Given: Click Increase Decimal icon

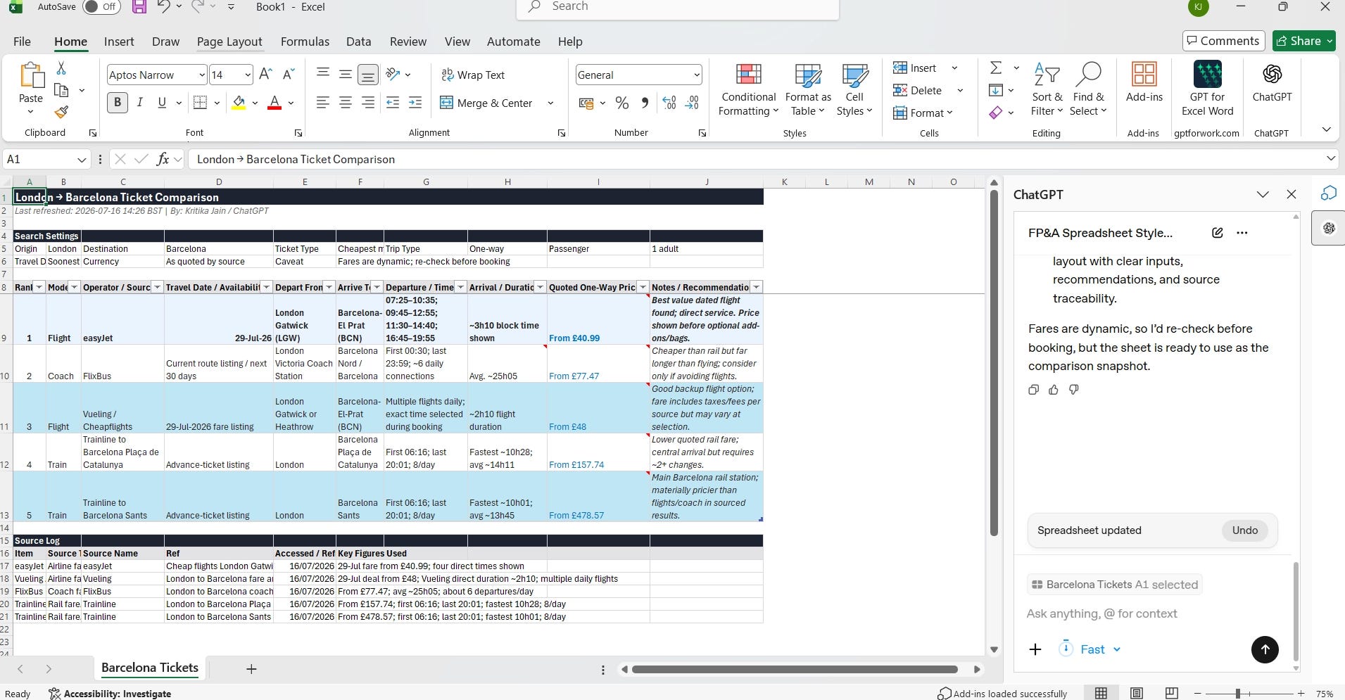Looking at the screenshot, I should click(x=669, y=103).
